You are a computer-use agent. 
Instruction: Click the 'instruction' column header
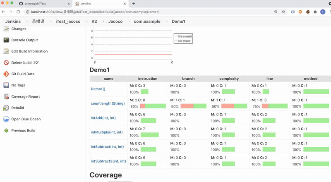(x=148, y=79)
